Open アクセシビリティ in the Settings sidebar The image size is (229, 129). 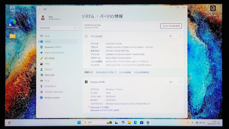[x=58, y=86]
